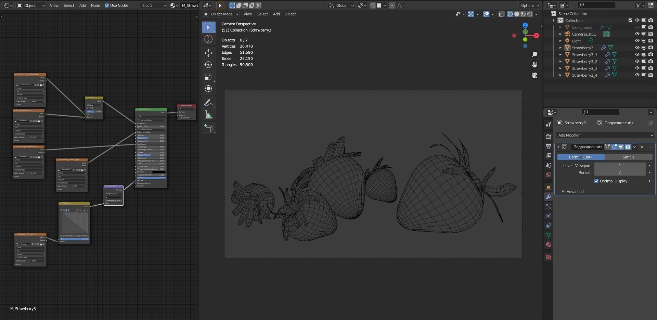
Task: Switch to rendered viewport shading
Action: 530,14
